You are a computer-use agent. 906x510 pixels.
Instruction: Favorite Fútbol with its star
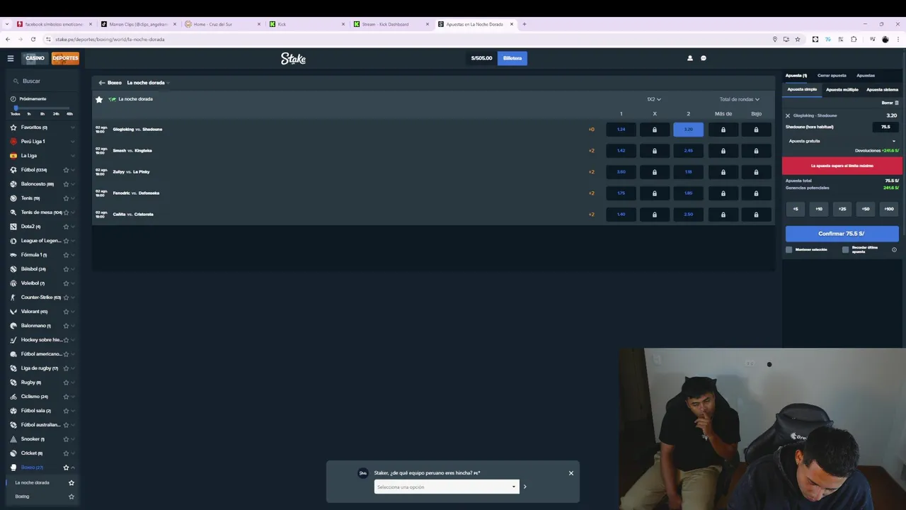point(66,170)
